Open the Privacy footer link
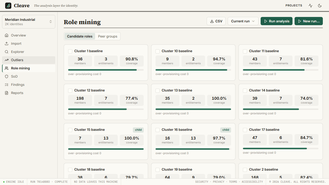Viewport: 329px width, 185px height. [x=219, y=182]
